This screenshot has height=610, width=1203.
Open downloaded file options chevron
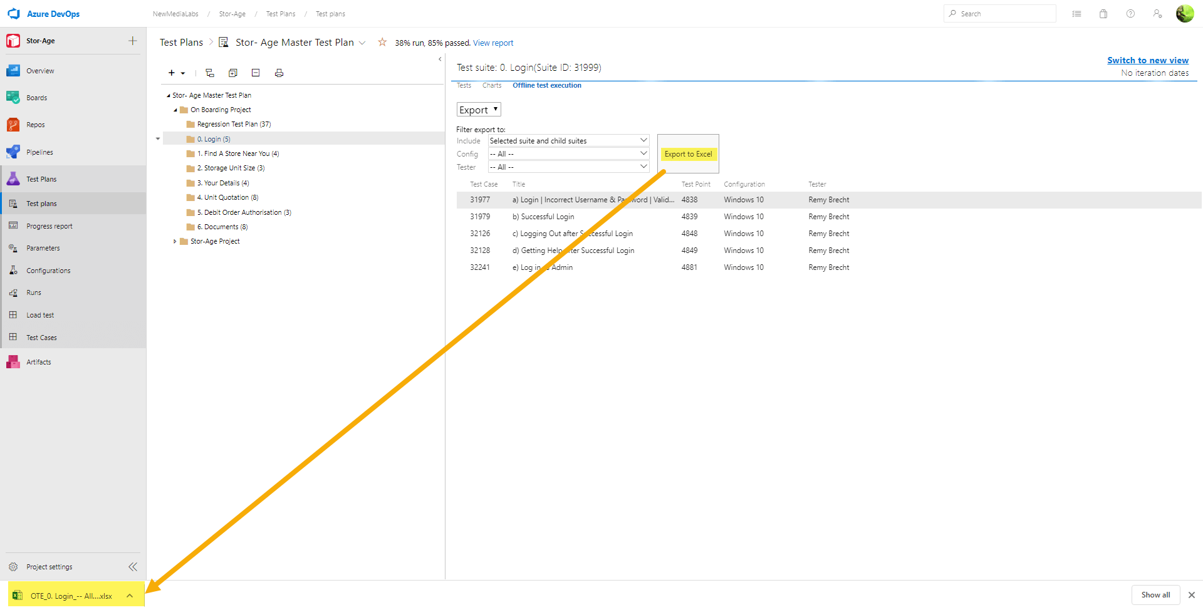click(130, 596)
